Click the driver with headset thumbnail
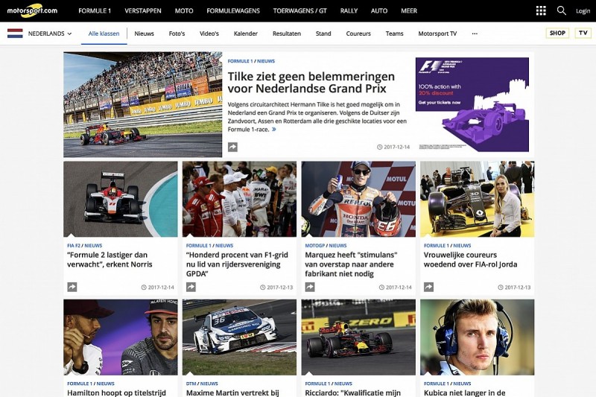This screenshot has height=397, width=596. coord(477,337)
